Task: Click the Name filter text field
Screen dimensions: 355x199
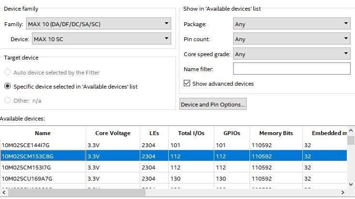Action: [291, 69]
